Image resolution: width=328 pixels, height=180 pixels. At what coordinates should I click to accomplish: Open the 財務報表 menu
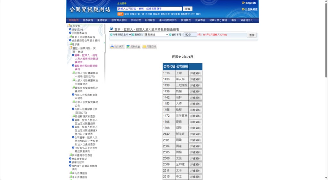150,20
